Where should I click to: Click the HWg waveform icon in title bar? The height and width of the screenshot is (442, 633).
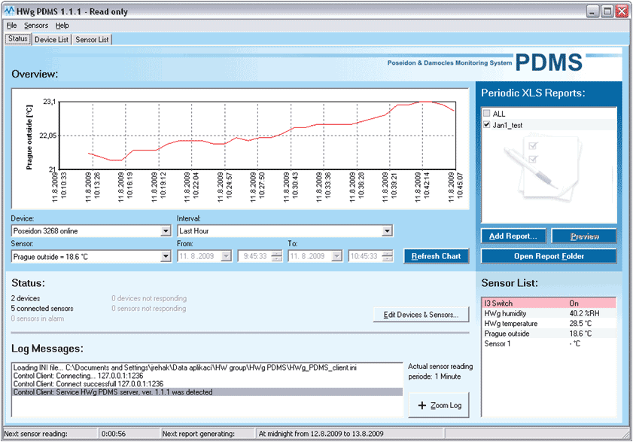click(x=11, y=11)
